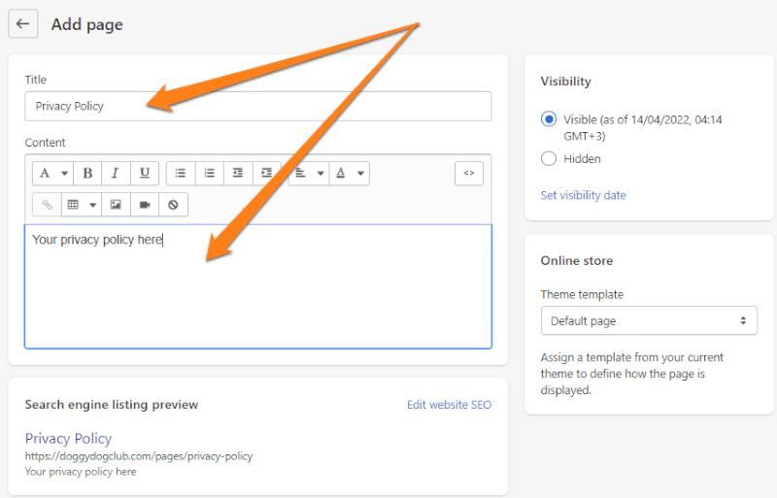777x498 pixels.
Task: Click the Search engine listing preview heading
Action: [112, 405]
